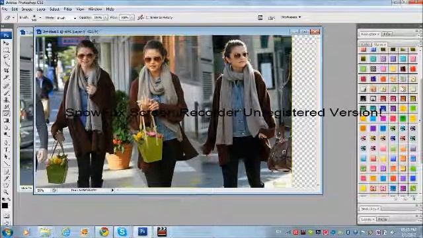Apply the blue style next to red in top row
The image size is (423, 238).
click(x=373, y=50)
